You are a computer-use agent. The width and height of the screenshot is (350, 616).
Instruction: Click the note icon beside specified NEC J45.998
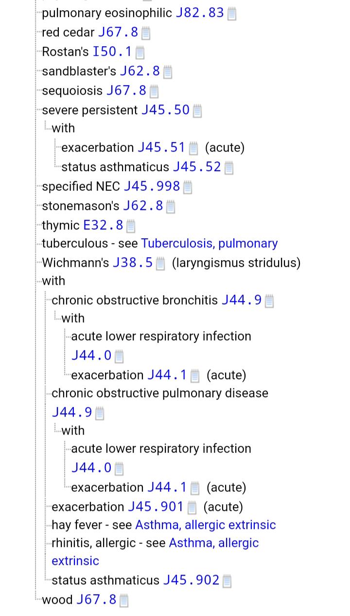[187, 187]
